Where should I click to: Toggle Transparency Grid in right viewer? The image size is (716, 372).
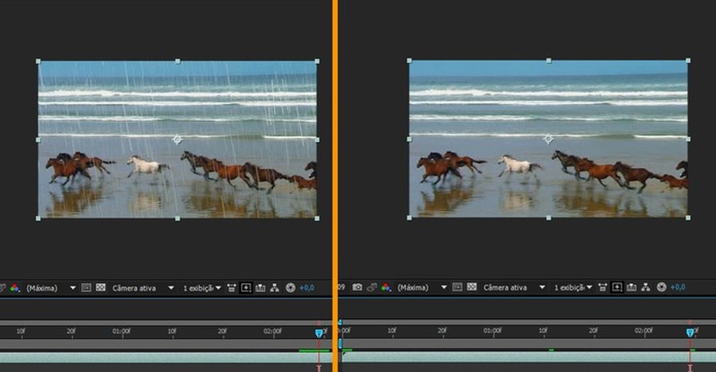tap(472, 288)
